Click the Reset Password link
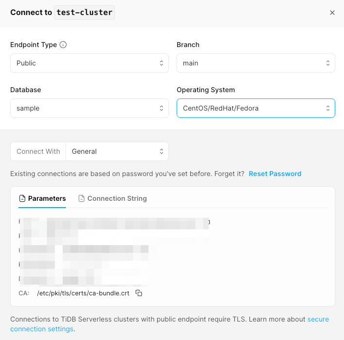This screenshot has width=344, height=340. pyautogui.click(x=275, y=174)
